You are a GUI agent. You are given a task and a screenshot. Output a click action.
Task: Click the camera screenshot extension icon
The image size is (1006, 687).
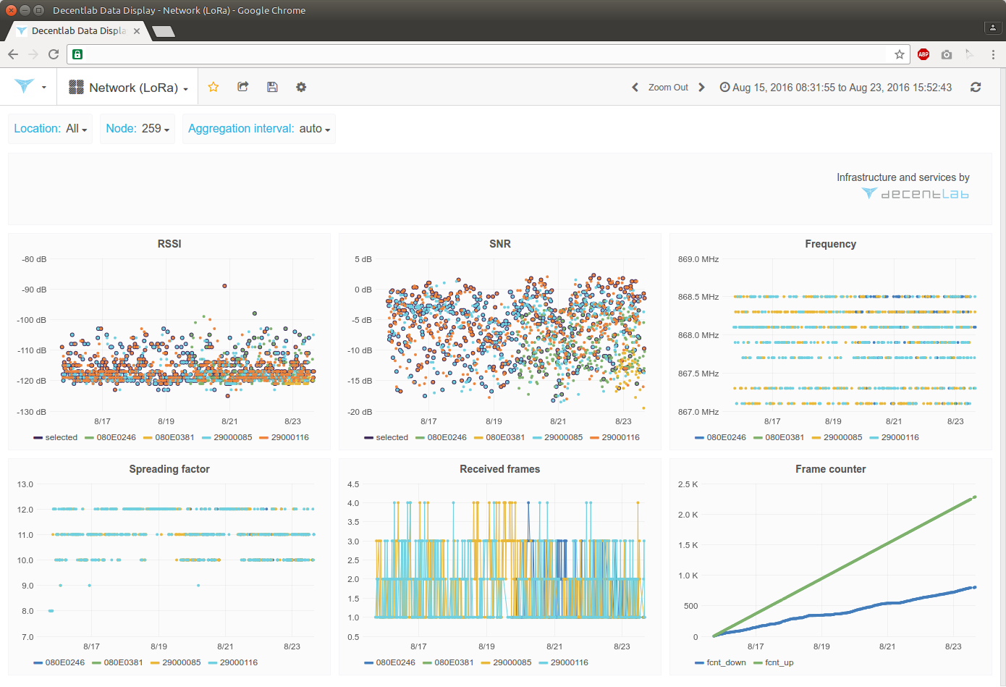[947, 54]
